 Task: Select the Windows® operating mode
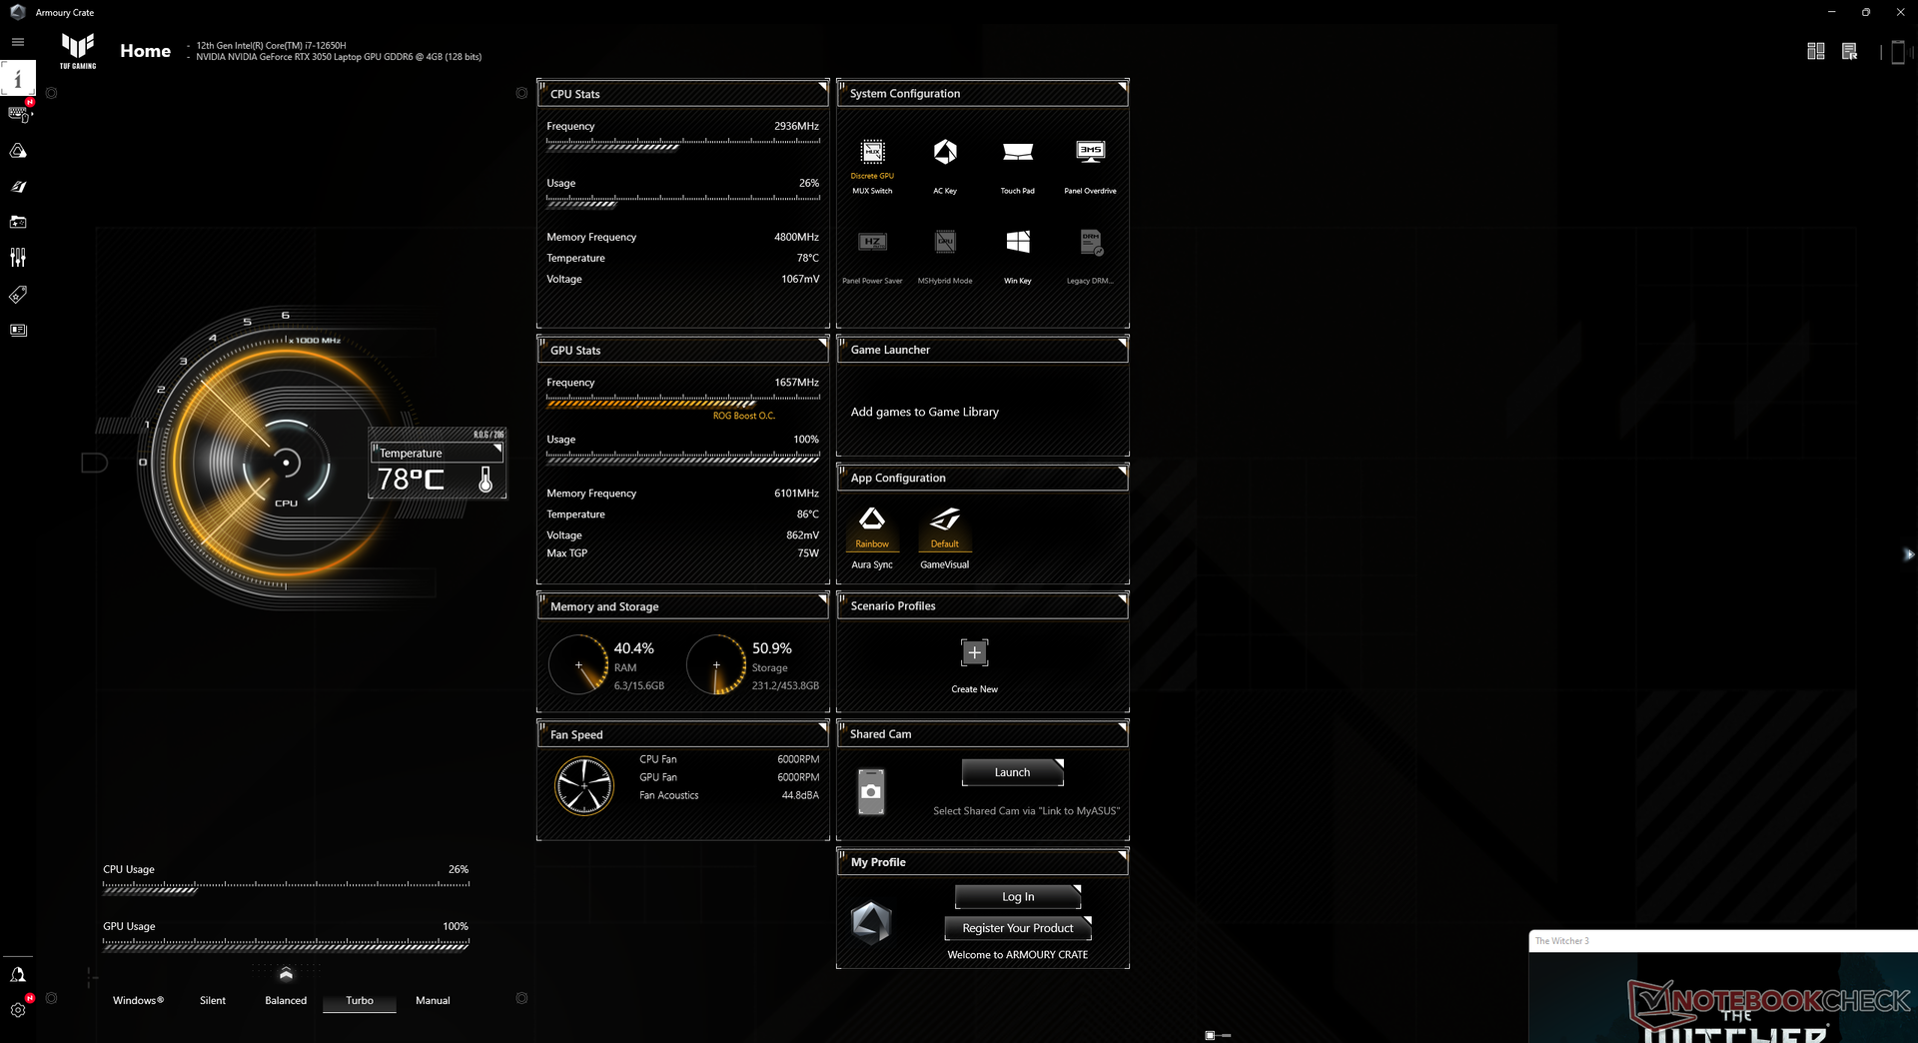(138, 1000)
